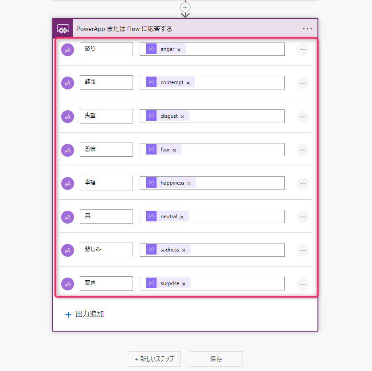
Task: Click the plus icon to insert a new action
Action: 185,8
